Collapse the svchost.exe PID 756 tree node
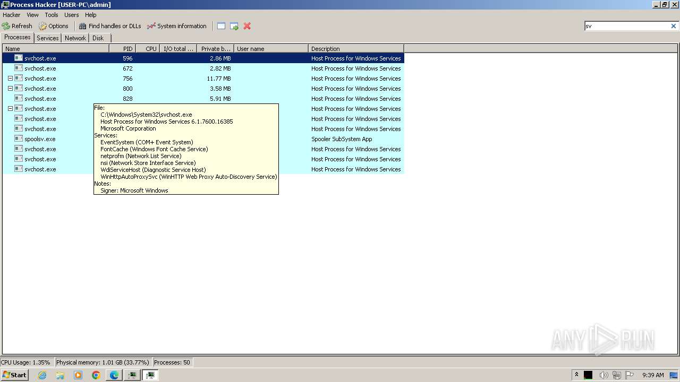680x382 pixels. pyautogui.click(x=10, y=78)
